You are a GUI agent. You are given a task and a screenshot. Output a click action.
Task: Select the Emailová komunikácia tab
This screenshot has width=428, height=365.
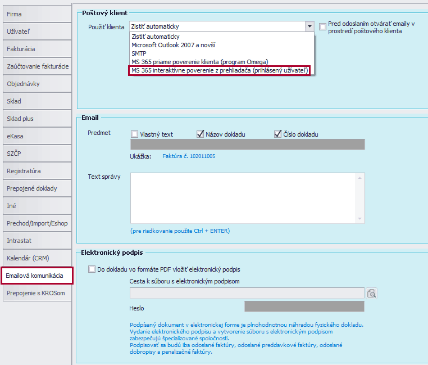[x=37, y=276]
